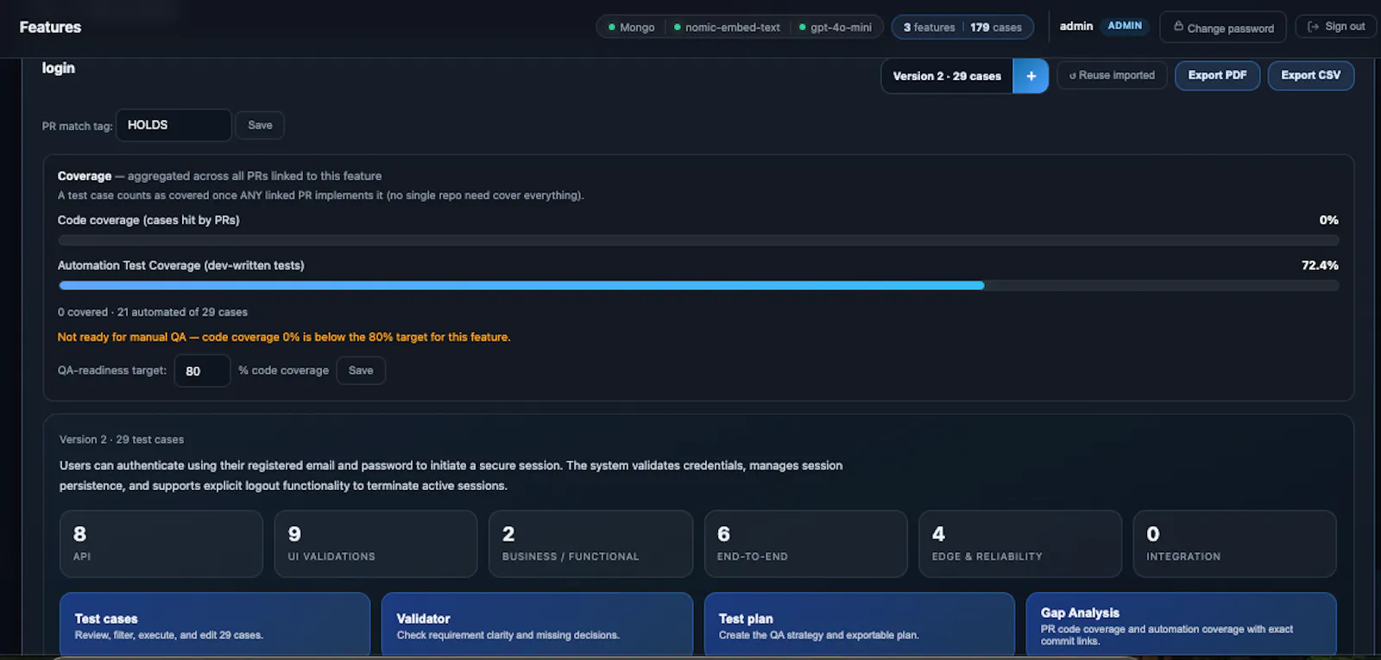Open the Version 2 · 29 cases selector

point(947,76)
